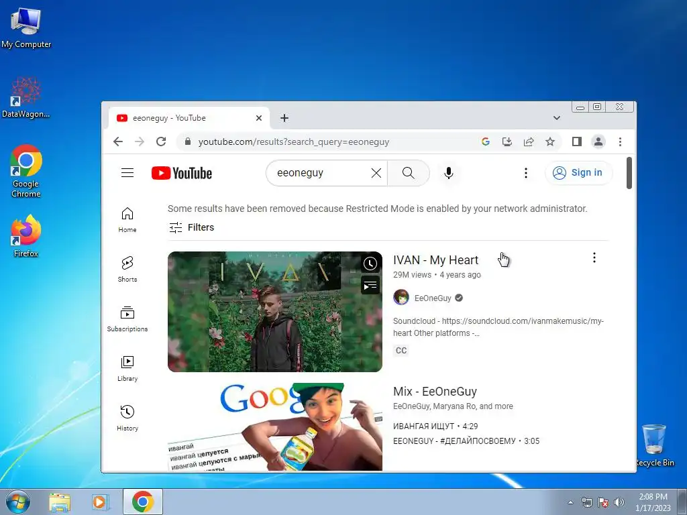Viewport: 687px width, 515px height.
Task: Click the EeOneGuy channel avatar
Action: [401, 297]
